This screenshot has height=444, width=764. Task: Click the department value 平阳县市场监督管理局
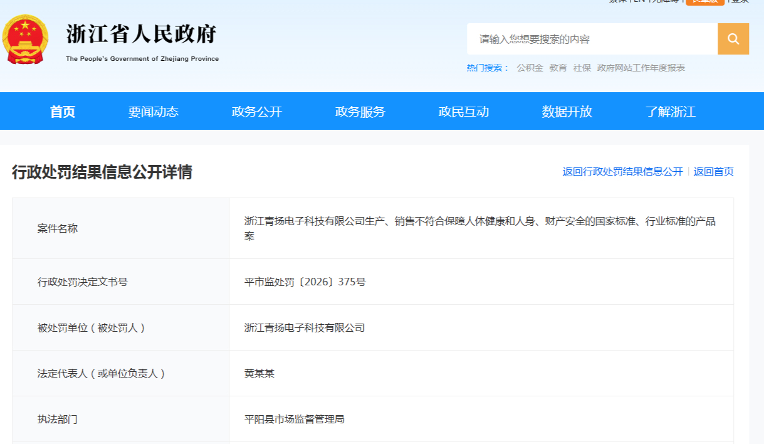pyautogui.click(x=295, y=419)
